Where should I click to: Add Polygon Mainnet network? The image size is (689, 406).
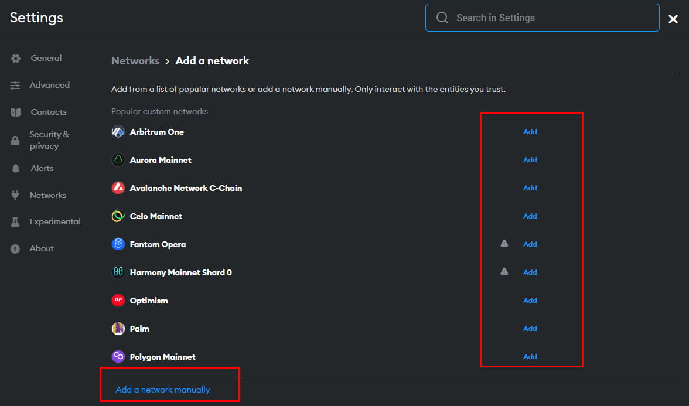pos(530,356)
